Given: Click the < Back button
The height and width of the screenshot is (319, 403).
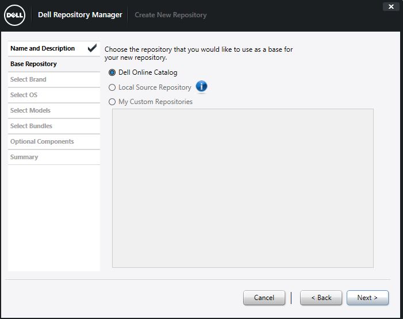Looking at the screenshot, I should tap(321, 298).
